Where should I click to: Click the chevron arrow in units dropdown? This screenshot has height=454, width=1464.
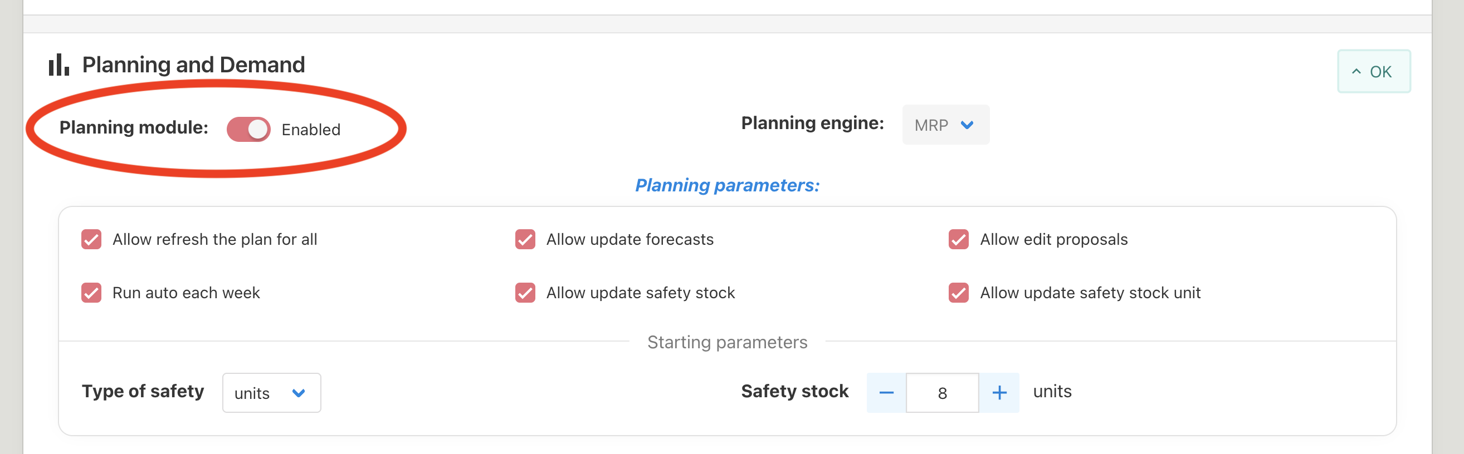point(299,393)
